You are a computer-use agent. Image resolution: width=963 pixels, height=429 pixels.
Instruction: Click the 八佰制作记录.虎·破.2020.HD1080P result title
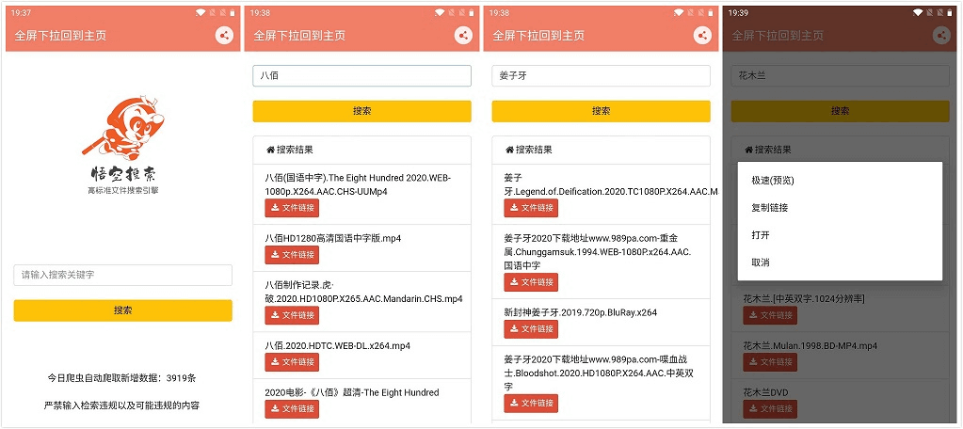point(363,293)
